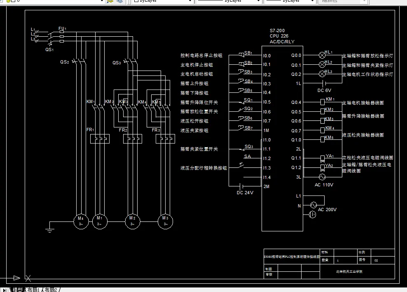Select the M1 motor symbol

point(100,221)
